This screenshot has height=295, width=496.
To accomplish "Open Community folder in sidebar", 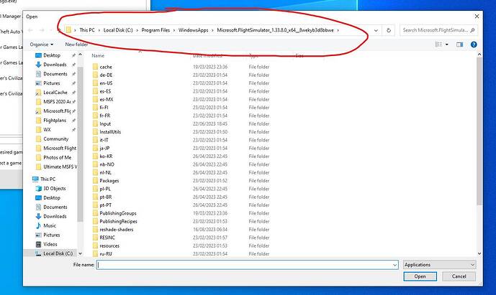I will point(55,139).
